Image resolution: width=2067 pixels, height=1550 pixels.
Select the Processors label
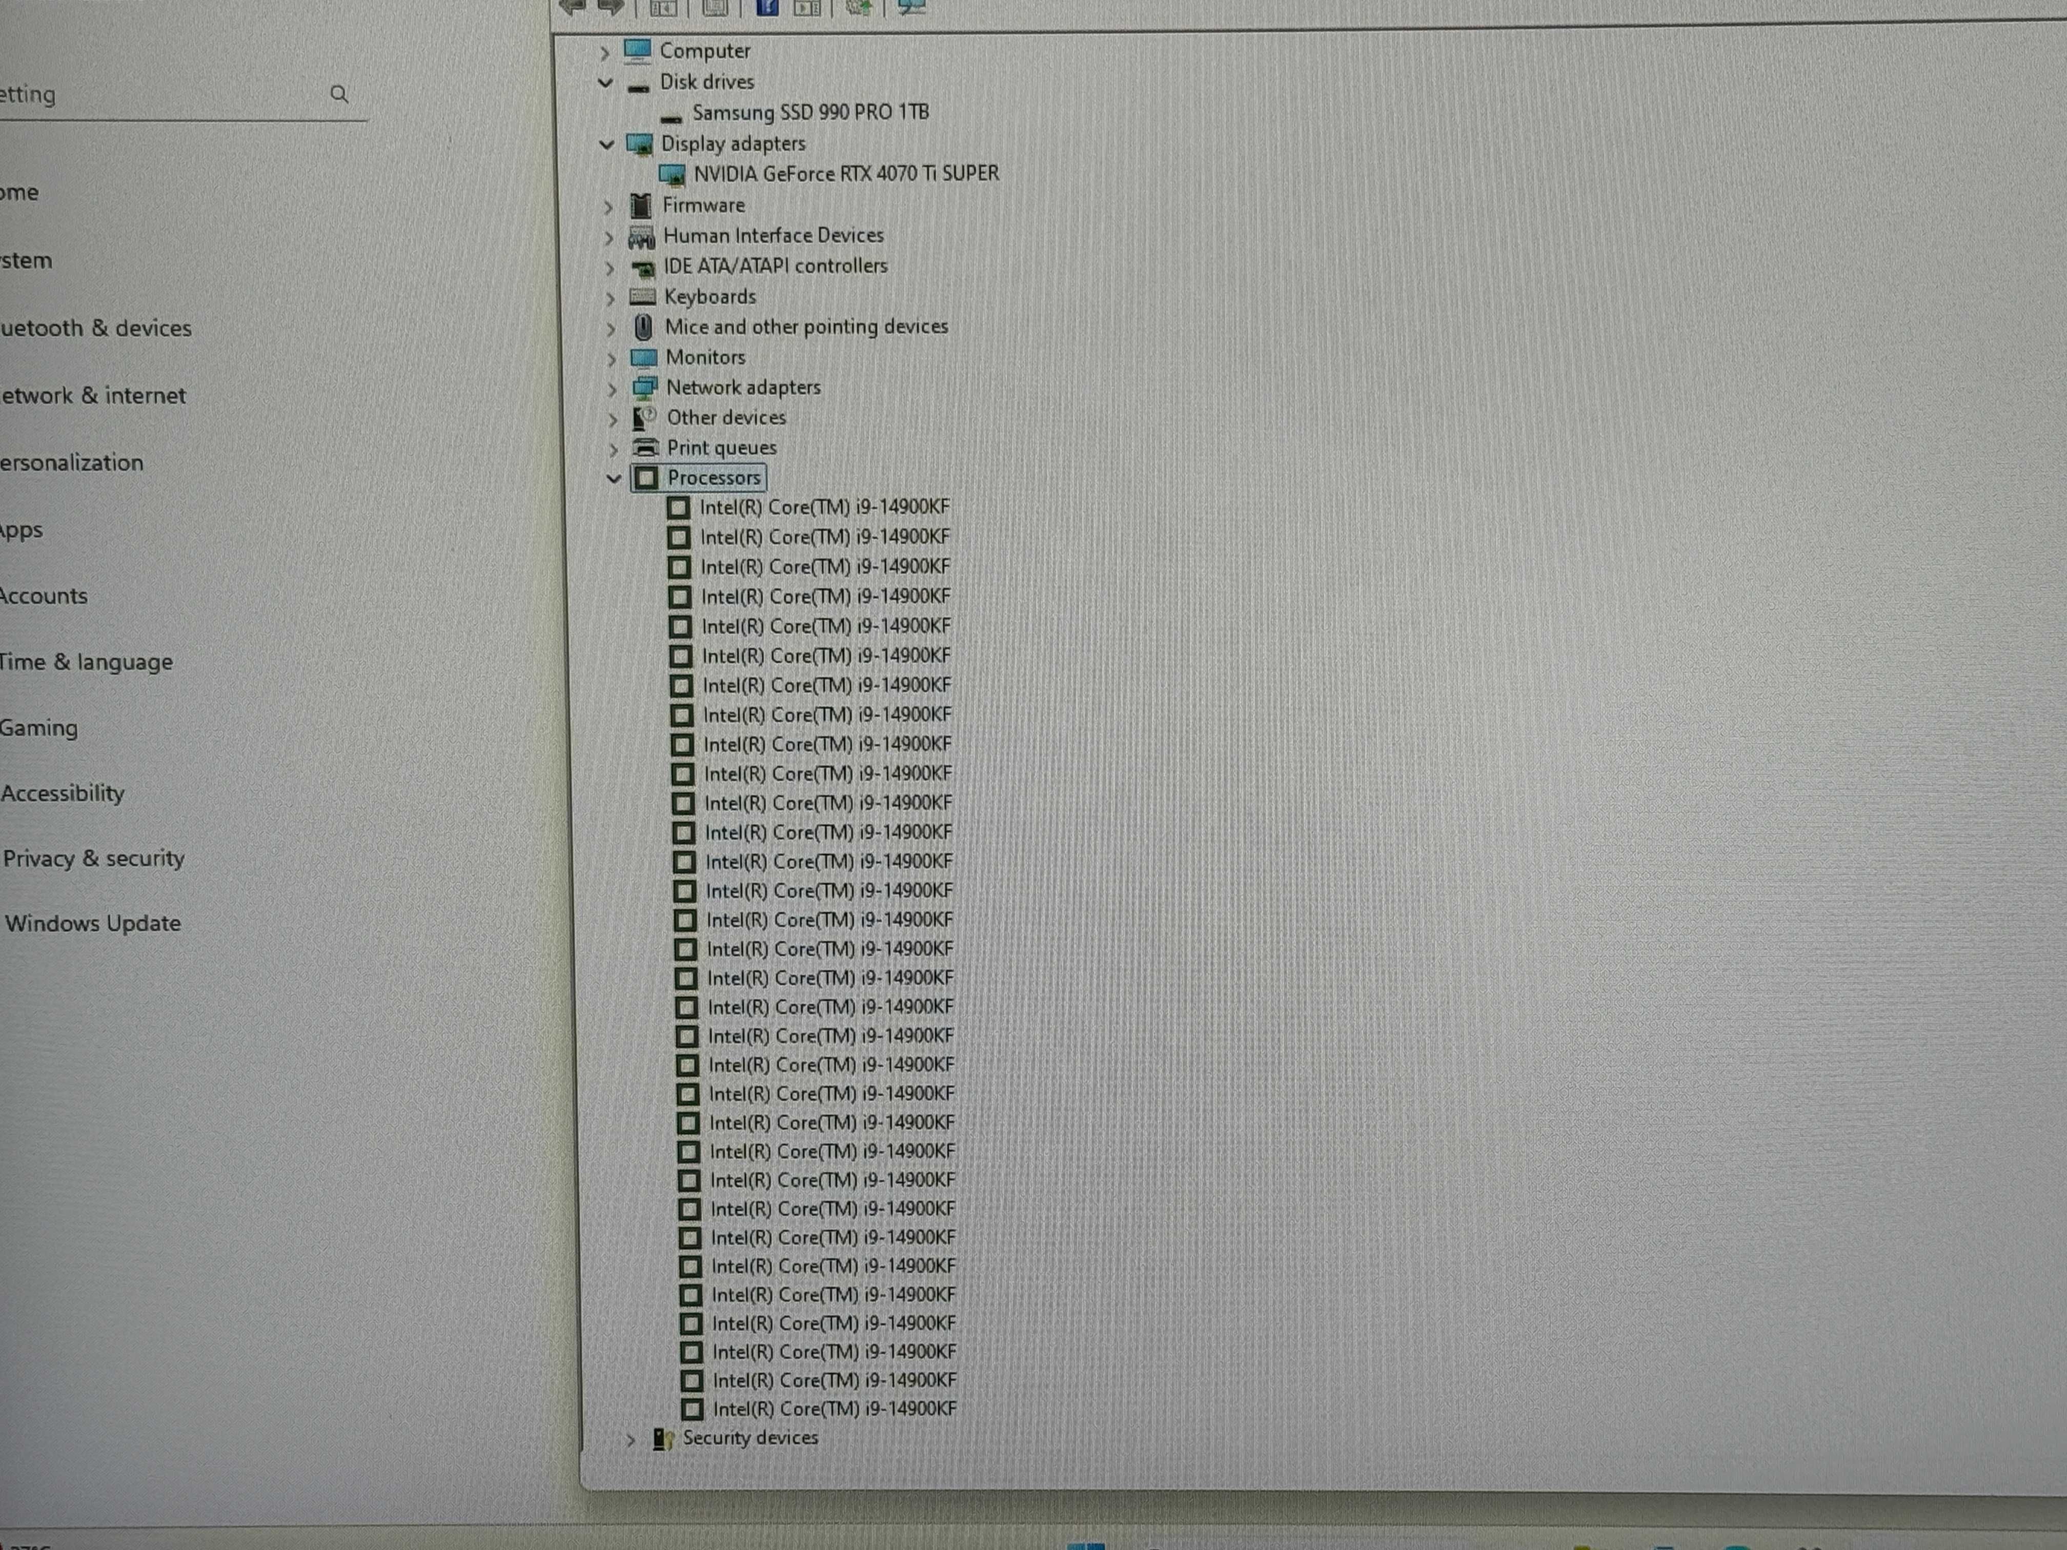click(714, 477)
